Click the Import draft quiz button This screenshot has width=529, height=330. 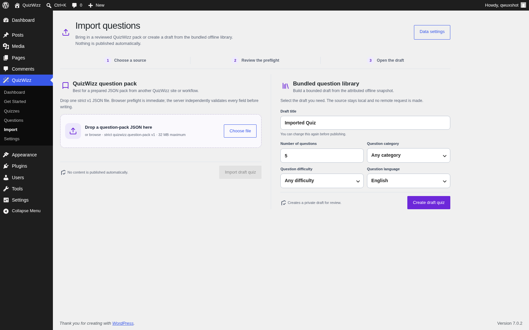(240, 172)
